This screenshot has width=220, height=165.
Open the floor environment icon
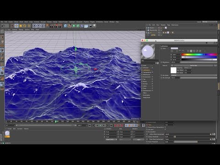click(86, 26)
